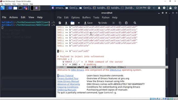
Task: Switch to the emacs taskbar entry
Action: point(58,8)
